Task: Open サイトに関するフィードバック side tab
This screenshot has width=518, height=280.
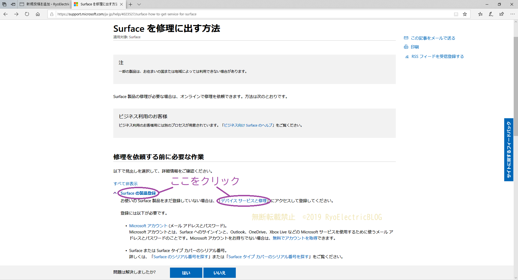Action: point(509,150)
